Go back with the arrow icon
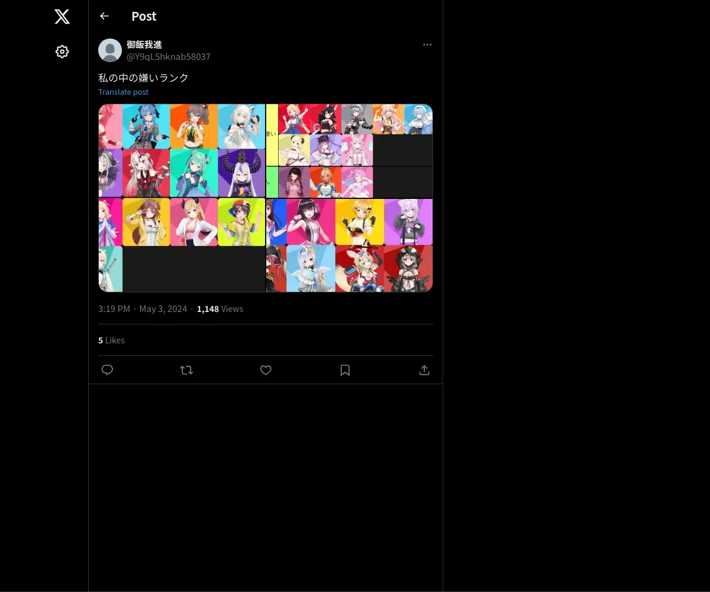The image size is (710, 592). coord(104,16)
